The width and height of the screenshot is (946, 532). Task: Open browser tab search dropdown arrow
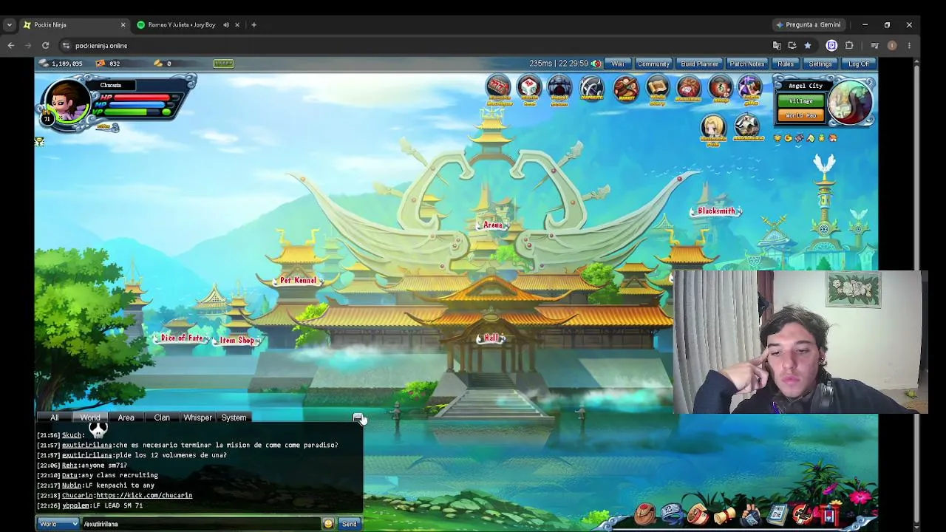(10, 24)
